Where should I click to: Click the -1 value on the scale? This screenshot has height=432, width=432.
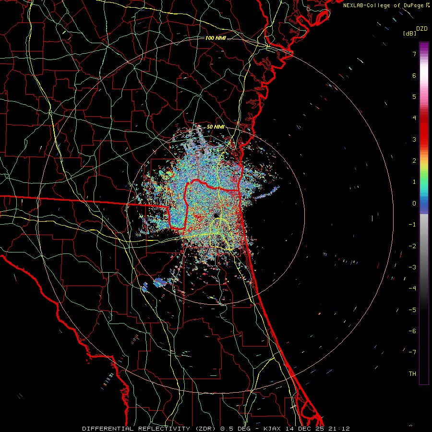[412, 225]
